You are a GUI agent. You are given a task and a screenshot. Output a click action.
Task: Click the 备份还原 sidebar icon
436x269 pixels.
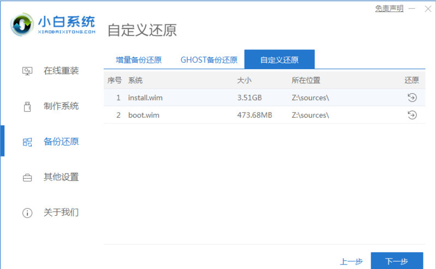pos(27,142)
